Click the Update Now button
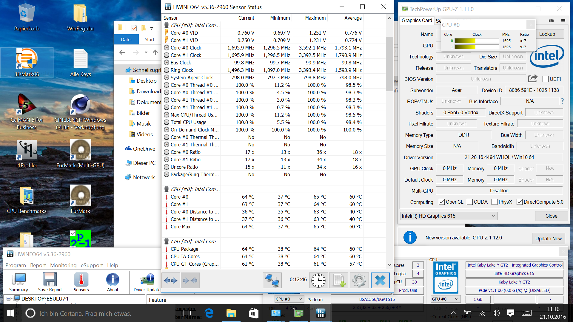 (x=548, y=238)
